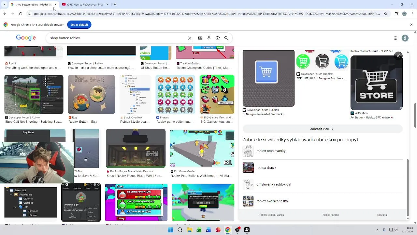Image resolution: width=417 pixels, height=235 pixels.
Task: Open the Freepik game button icons result
Action: (175, 94)
